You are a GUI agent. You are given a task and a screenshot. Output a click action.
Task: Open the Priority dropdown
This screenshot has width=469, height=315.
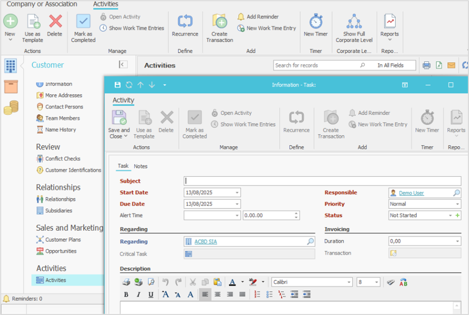tap(458, 204)
